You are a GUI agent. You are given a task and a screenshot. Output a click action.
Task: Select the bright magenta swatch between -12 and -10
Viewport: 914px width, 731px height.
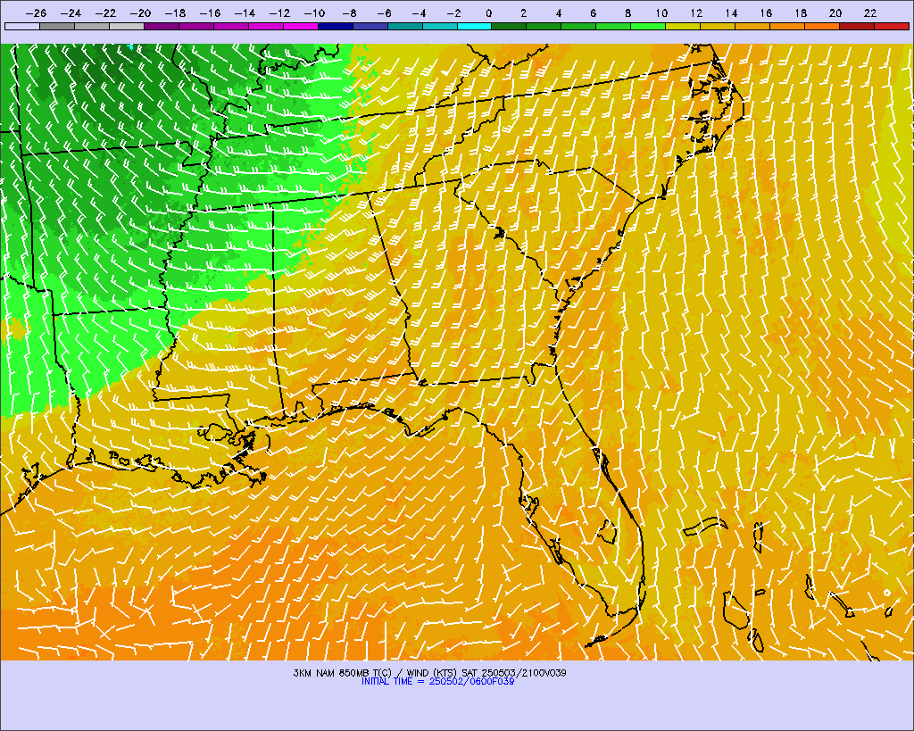click(x=301, y=26)
